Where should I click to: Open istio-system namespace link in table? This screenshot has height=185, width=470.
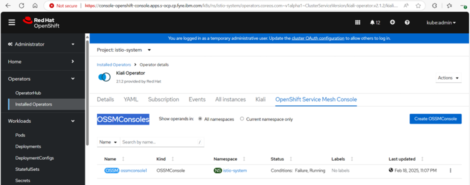(235, 170)
